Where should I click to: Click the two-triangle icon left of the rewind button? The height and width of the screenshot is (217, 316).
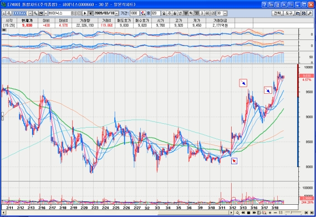coord(238,213)
